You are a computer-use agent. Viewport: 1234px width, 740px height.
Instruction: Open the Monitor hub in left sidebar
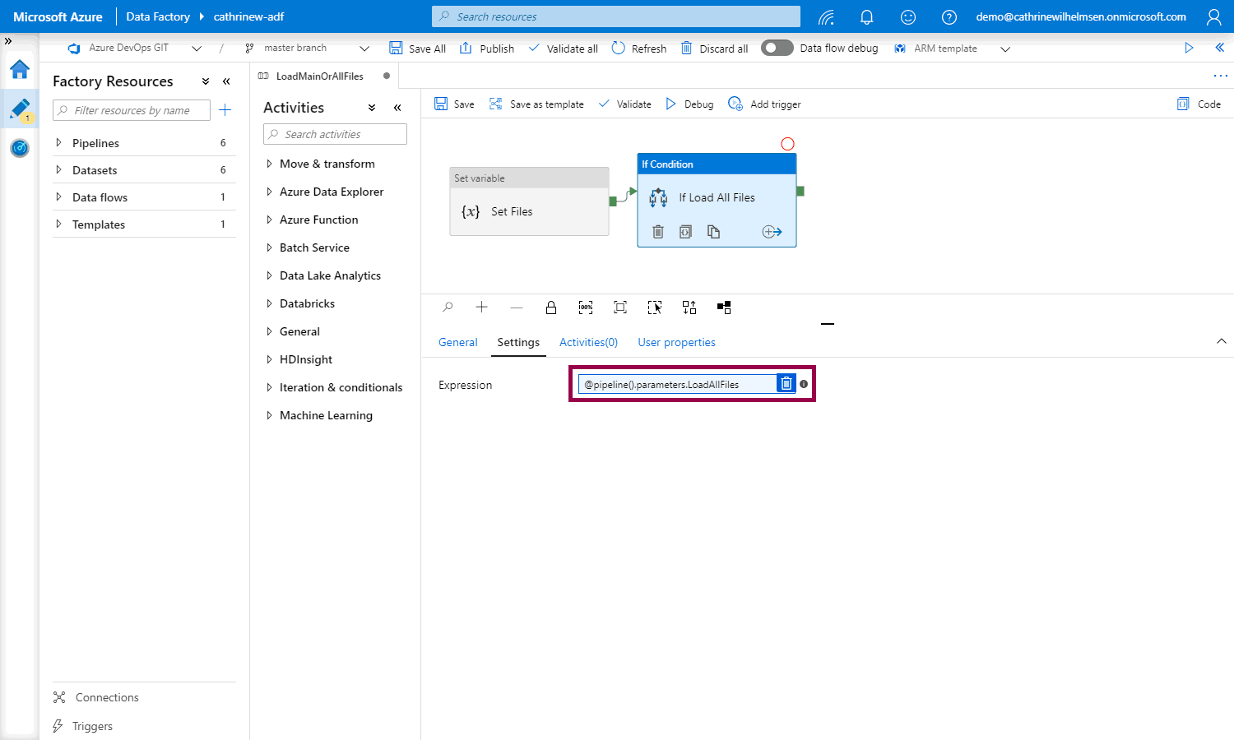pyautogui.click(x=20, y=148)
